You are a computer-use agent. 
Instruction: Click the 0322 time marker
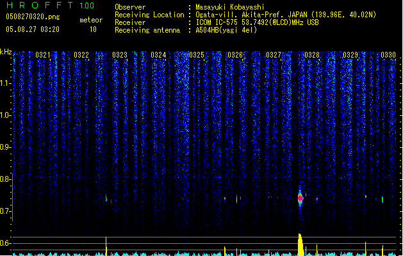(x=81, y=55)
